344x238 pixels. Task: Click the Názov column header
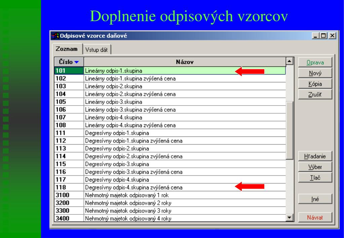tap(185, 62)
